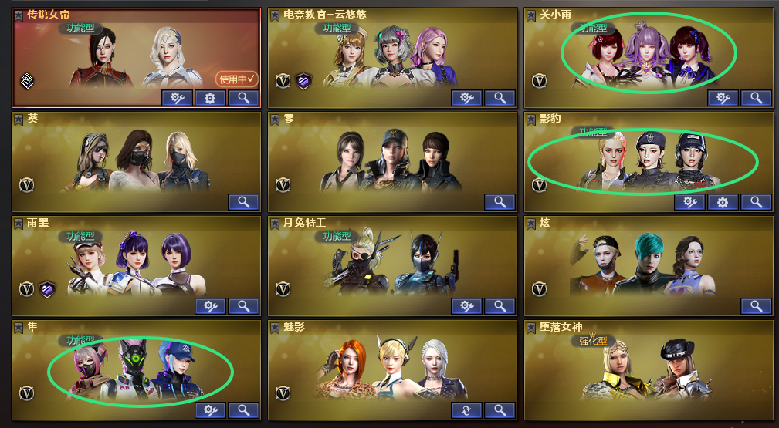The height and width of the screenshot is (428, 779).
Task: Toggle favorite star on 堕落女神 card
Action: click(x=531, y=328)
